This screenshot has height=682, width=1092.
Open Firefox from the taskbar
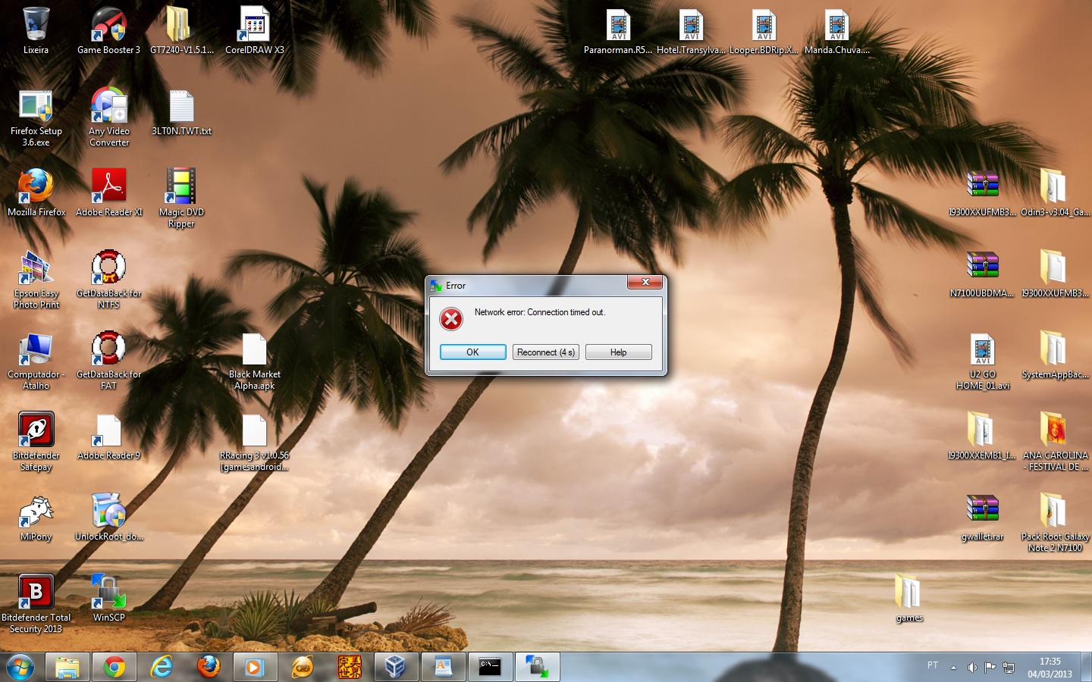click(209, 667)
